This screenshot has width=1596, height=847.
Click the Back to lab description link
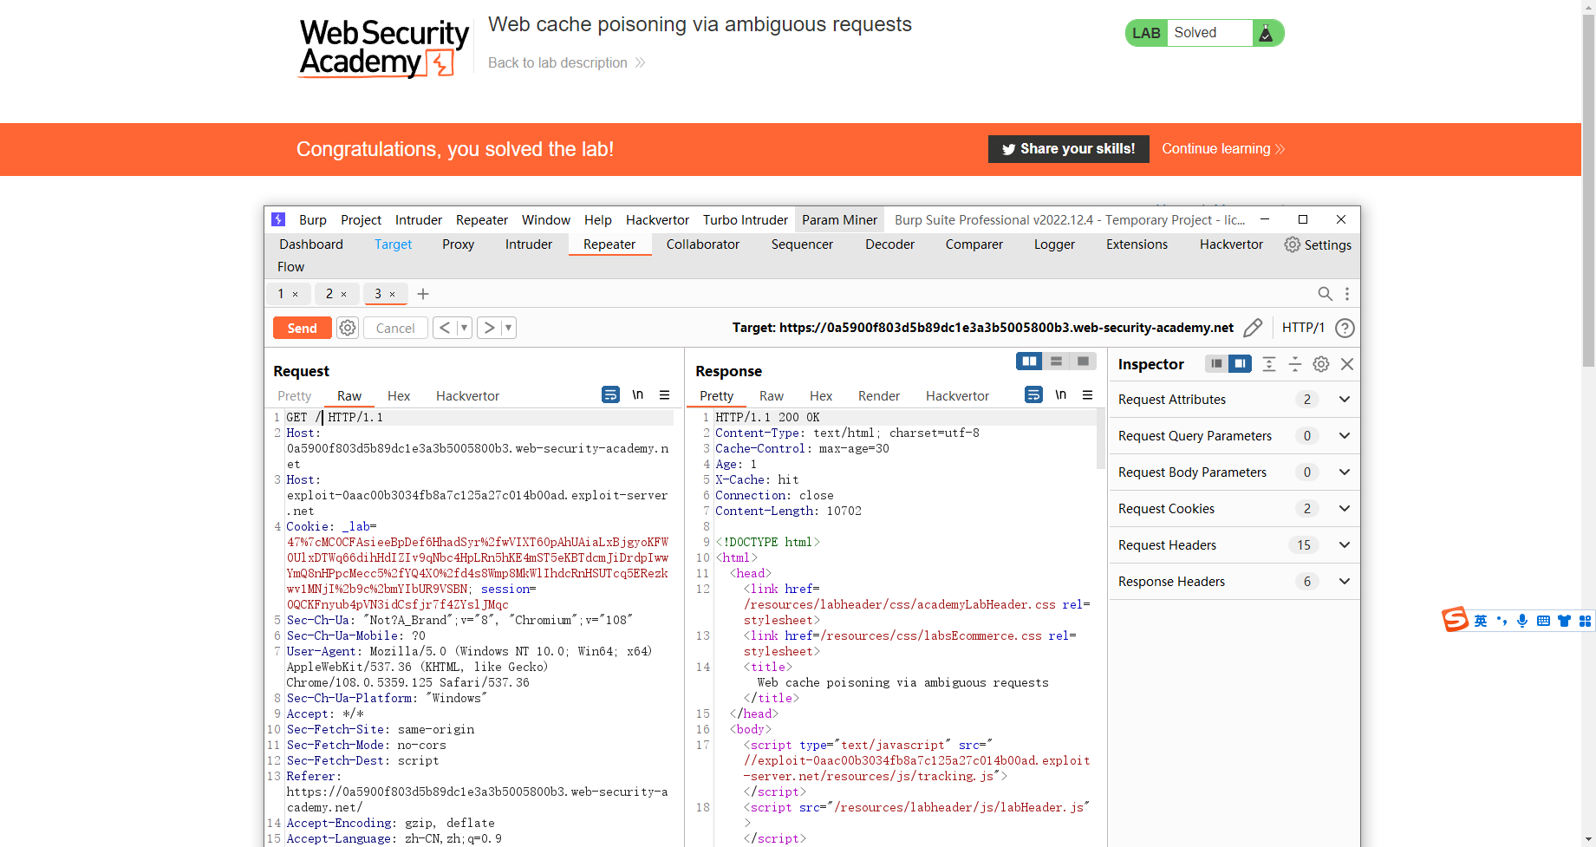[557, 62]
